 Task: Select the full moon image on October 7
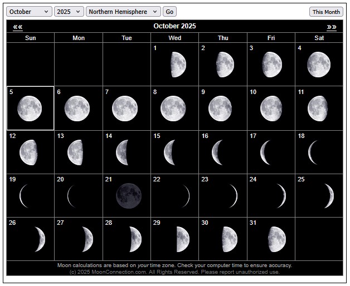[x=125, y=109]
